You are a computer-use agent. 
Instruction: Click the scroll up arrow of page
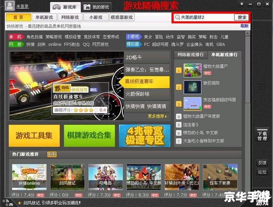[247, 33]
